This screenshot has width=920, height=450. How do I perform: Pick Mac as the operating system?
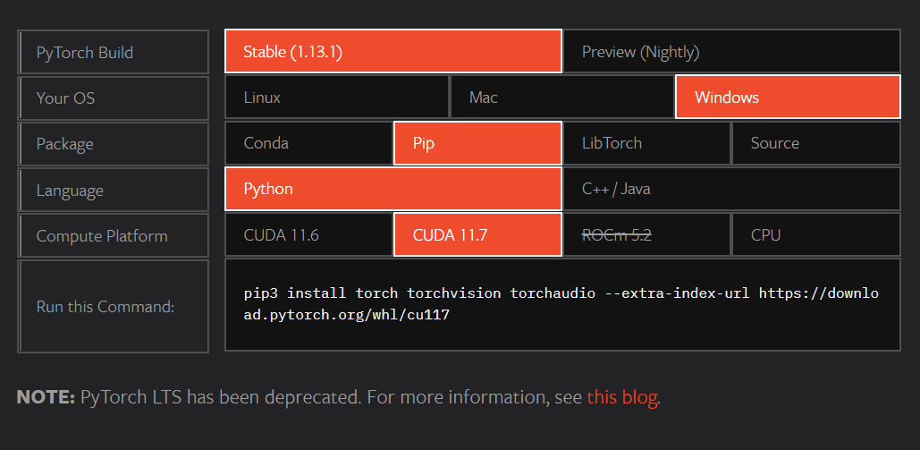coord(562,97)
